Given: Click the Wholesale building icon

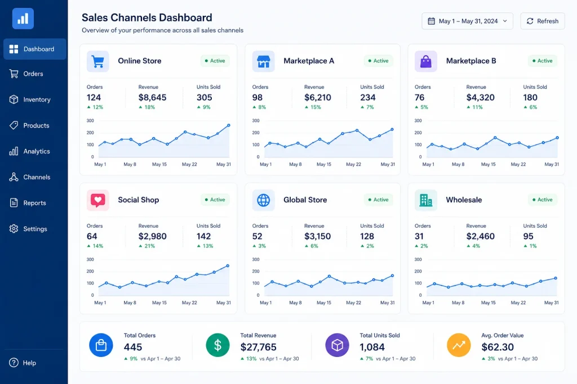Looking at the screenshot, I should point(426,200).
